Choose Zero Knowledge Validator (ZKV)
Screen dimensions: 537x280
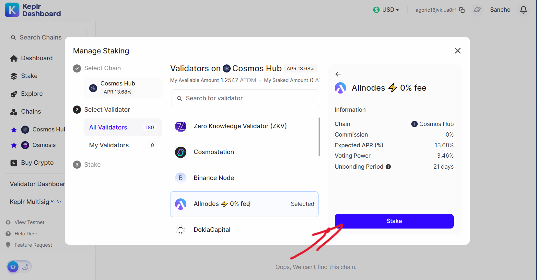tap(244, 126)
